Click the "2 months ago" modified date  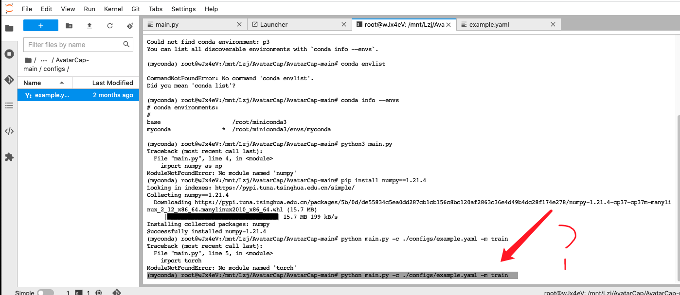coord(113,95)
